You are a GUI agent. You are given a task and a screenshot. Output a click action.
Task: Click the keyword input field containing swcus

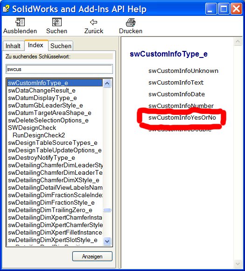pyautogui.click(x=59, y=69)
